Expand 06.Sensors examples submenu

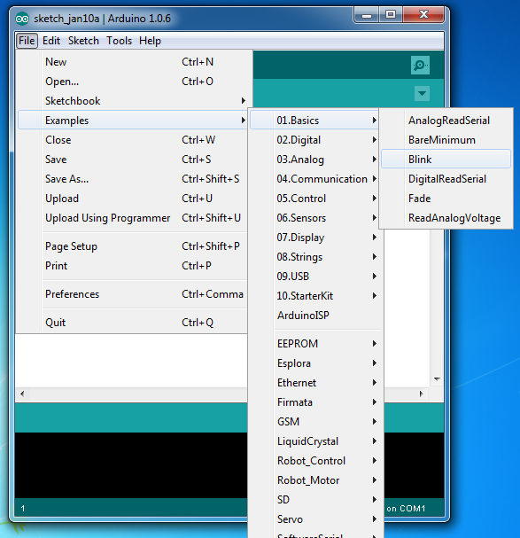[314, 218]
